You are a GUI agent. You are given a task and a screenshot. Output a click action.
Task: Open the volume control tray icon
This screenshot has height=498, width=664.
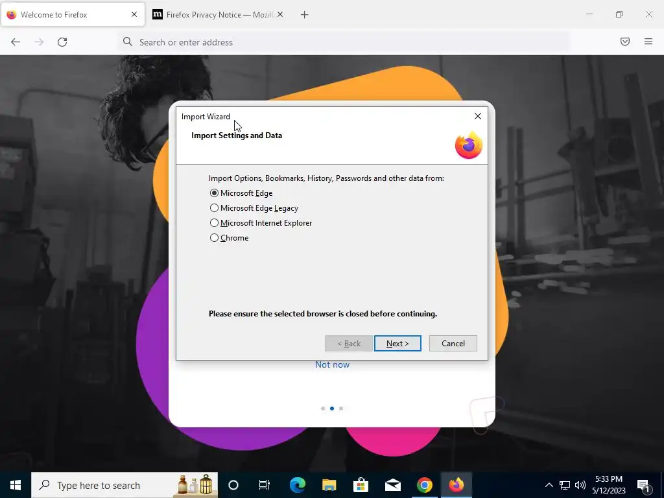click(x=580, y=485)
